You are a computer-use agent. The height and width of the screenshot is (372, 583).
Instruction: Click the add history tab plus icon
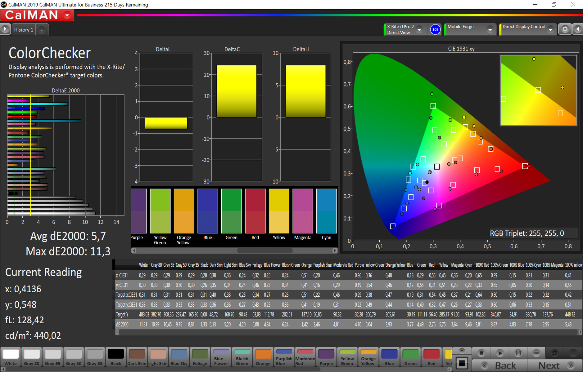(42, 30)
